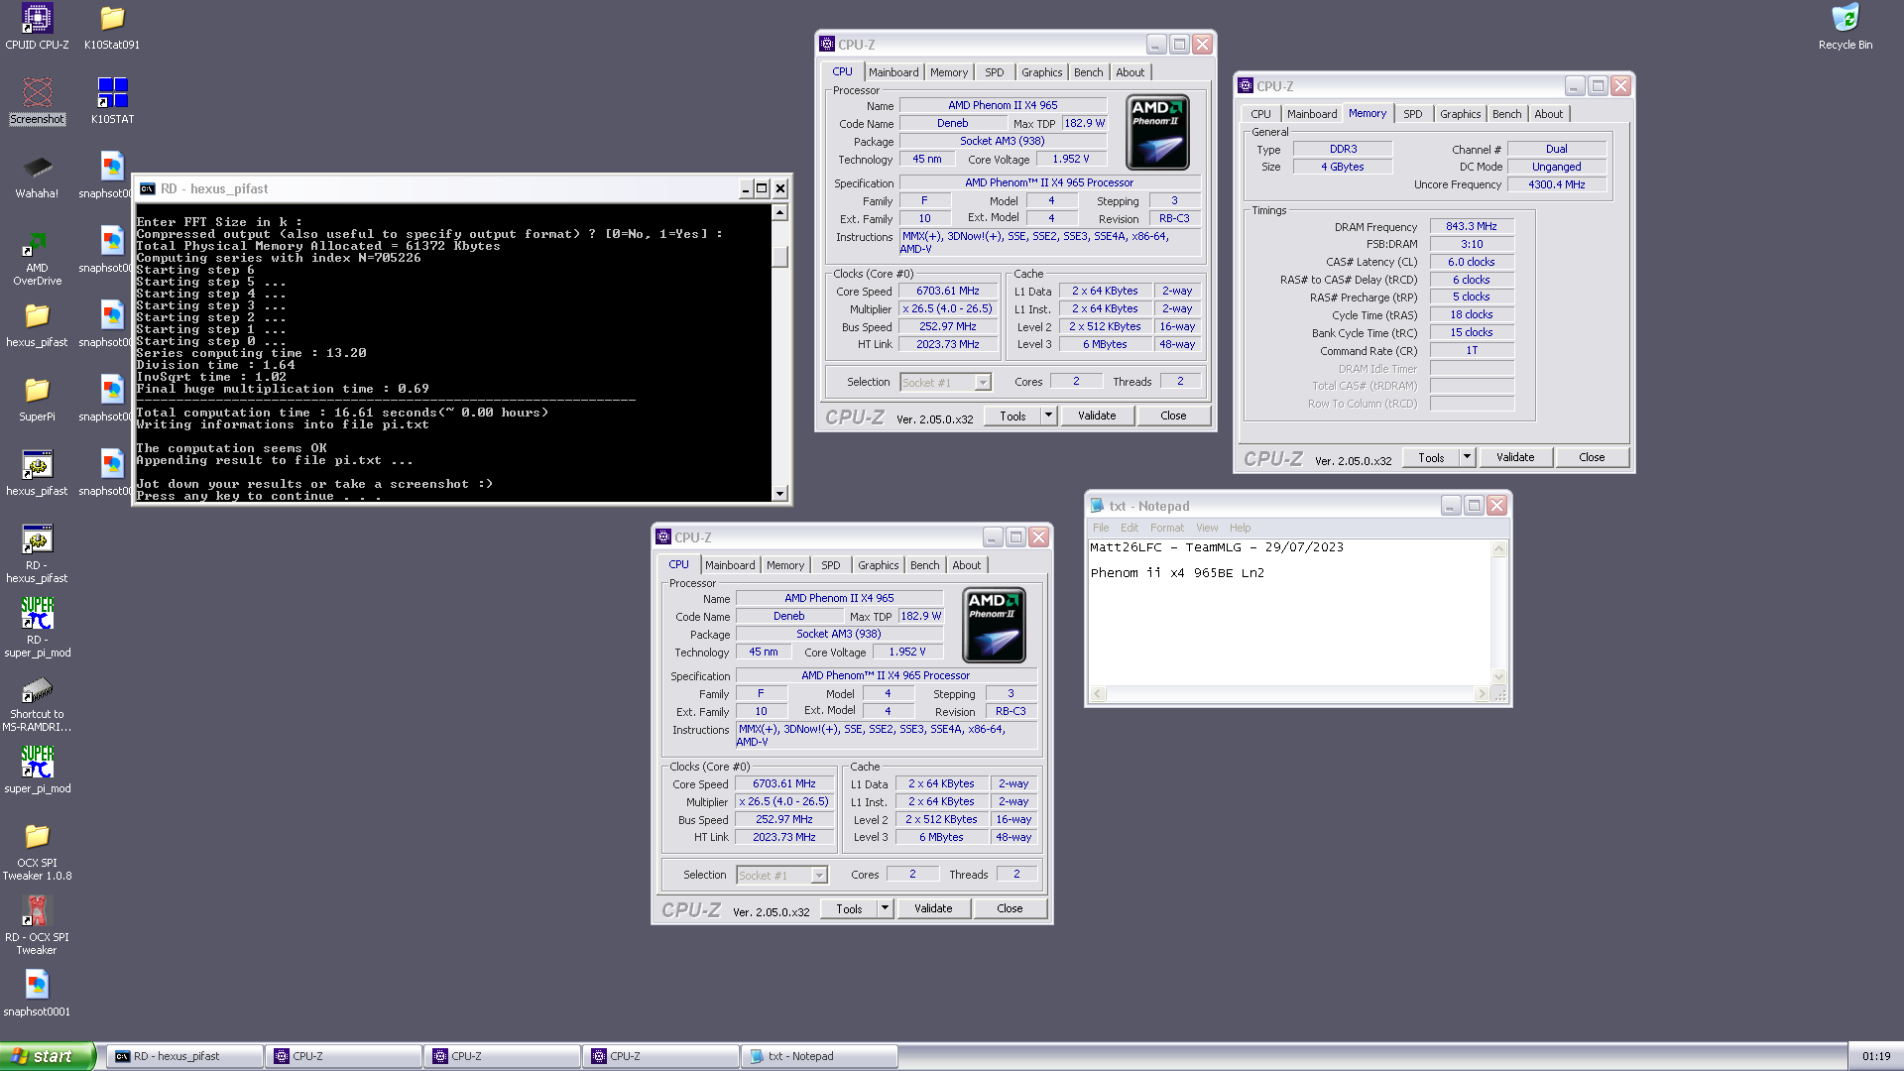Click the CPU-Z icon in the top CPU window title bar

pos(827,45)
